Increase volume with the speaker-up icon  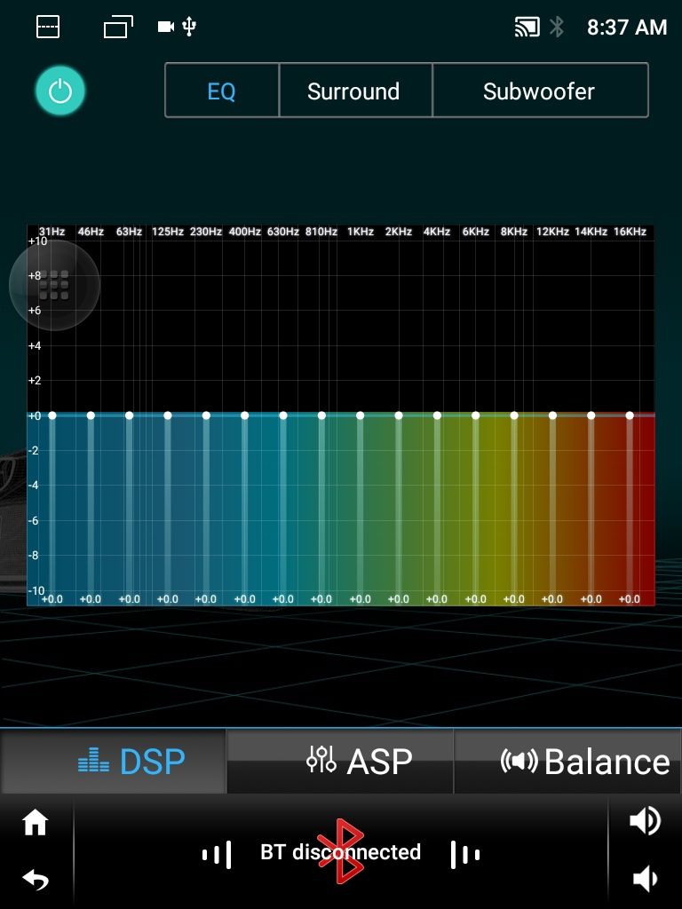tap(645, 820)
